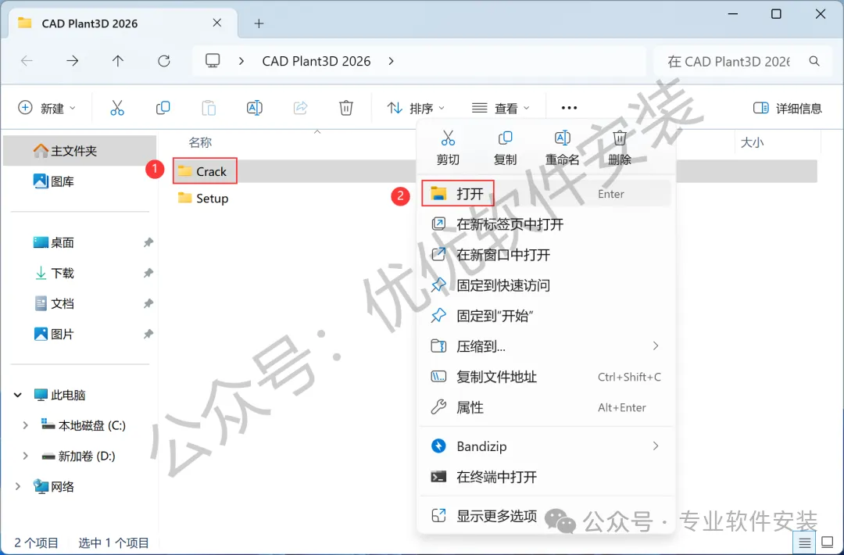Click the Paste clipboard icon in toolbar

point(209,108)
